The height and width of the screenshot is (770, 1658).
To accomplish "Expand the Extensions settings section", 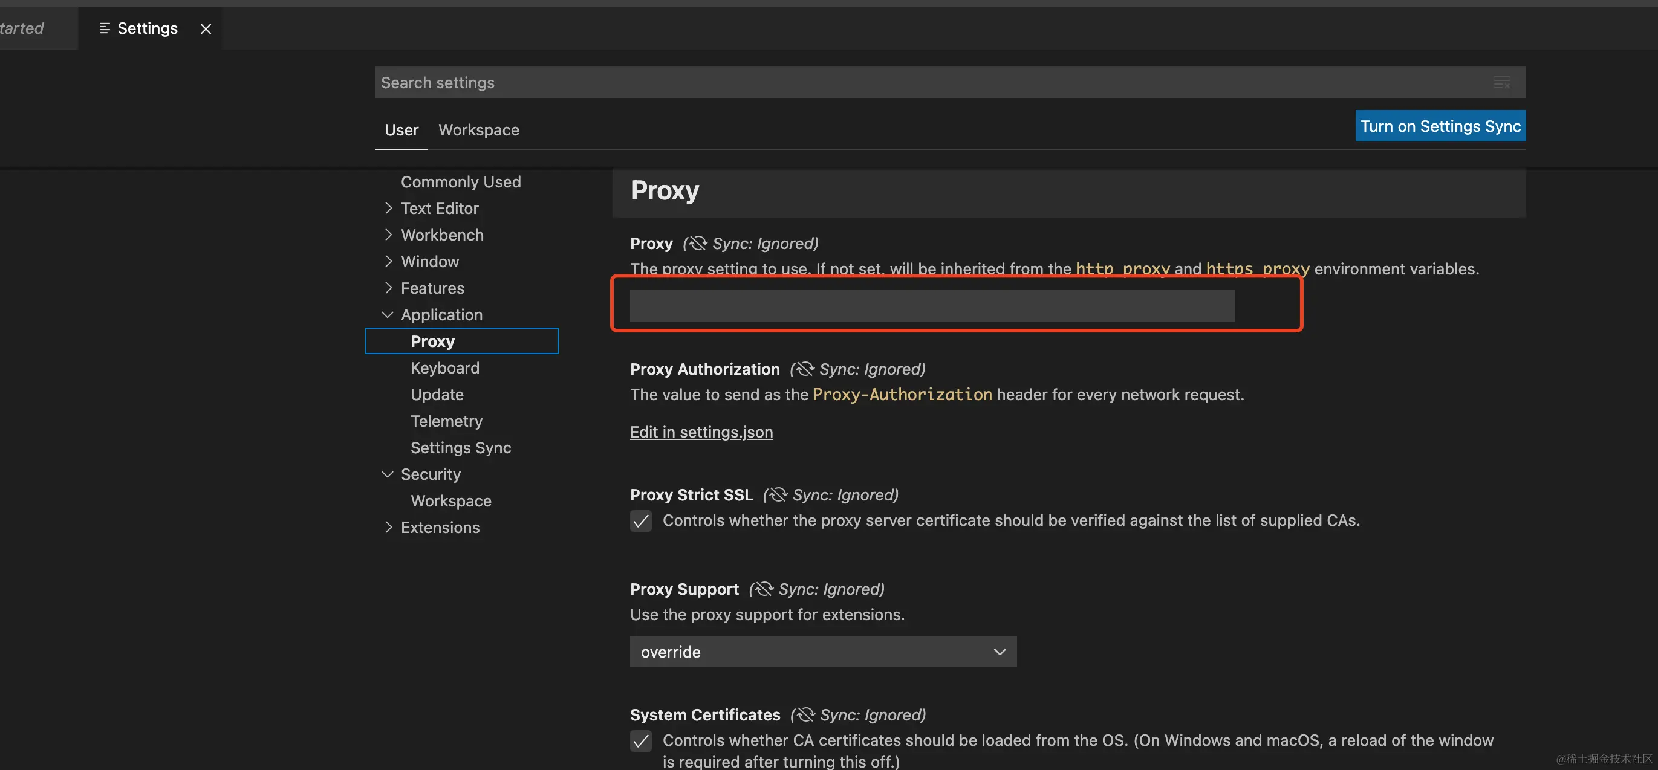I will (388, 528).
